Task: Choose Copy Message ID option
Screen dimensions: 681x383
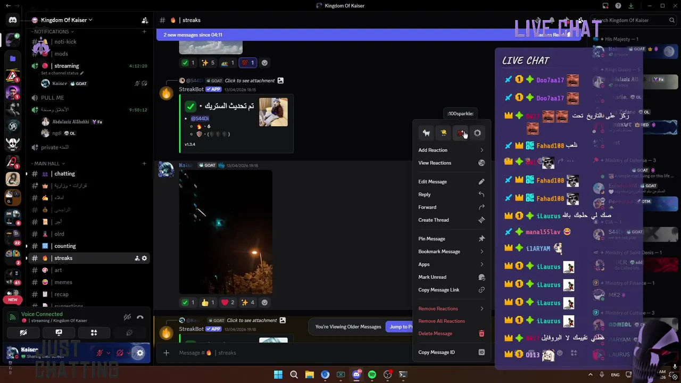Action: click(x=451, y=352)
